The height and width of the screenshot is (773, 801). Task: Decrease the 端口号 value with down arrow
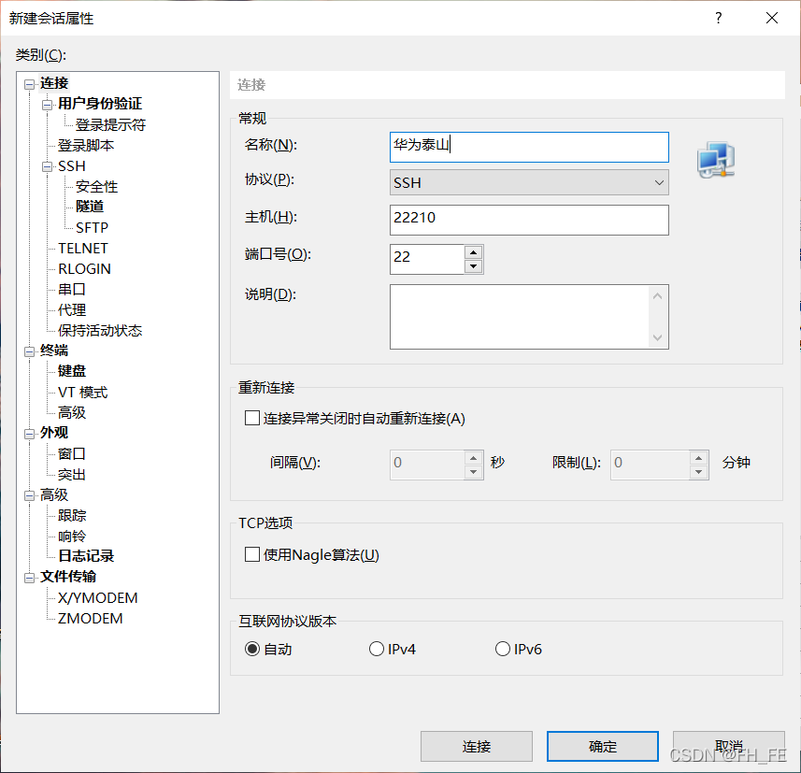pos(474,266)
